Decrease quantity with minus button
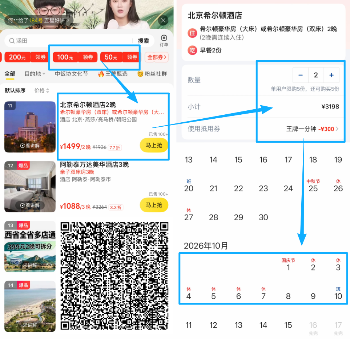 click(x=301, y=75)
